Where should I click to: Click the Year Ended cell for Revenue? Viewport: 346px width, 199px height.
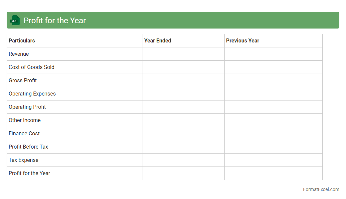click(x=183, y=54)
